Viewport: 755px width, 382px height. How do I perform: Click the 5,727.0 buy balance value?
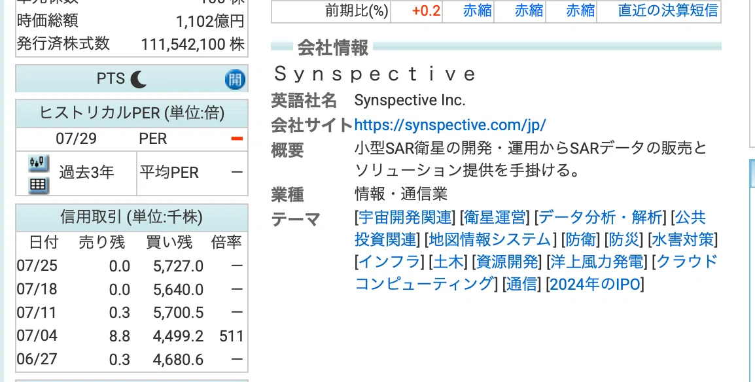pyautogui.click(x=178, y=266)
